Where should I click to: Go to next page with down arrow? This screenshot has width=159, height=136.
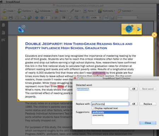tap(42, 18)
